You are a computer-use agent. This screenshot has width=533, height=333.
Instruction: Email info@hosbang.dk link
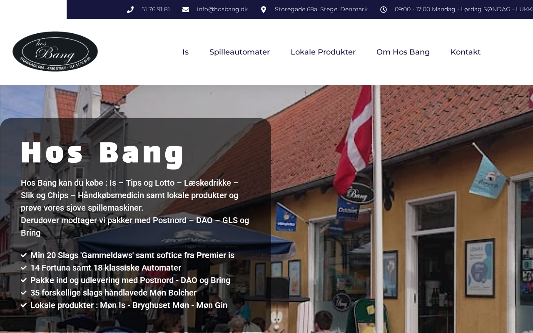222,9
